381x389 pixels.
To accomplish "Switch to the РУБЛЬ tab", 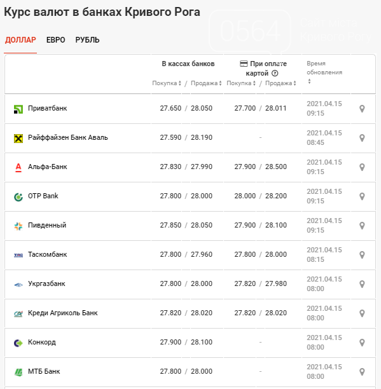I will click(87, 40).
